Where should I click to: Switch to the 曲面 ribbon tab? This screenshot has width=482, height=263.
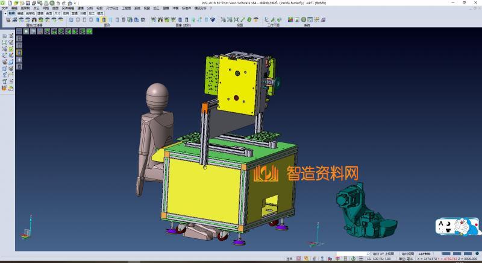tap(49, 13)
